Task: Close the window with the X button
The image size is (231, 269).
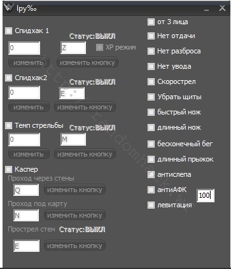Action: click(x=222, y=8)
